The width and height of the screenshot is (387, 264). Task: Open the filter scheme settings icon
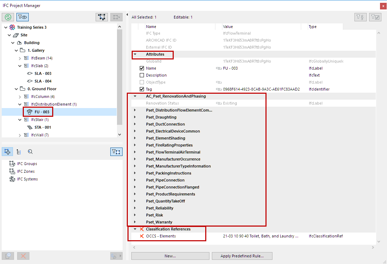pos(360,17)
